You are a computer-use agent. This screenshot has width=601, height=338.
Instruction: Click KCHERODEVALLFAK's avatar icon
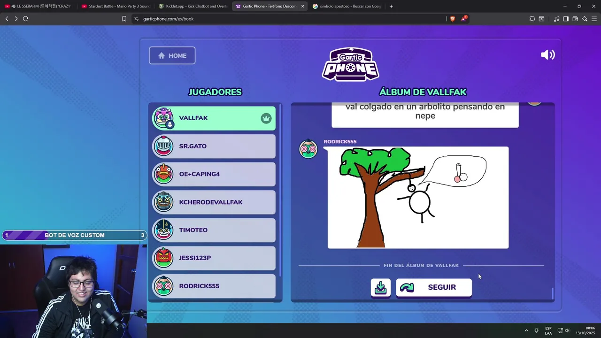coord(163,202)
